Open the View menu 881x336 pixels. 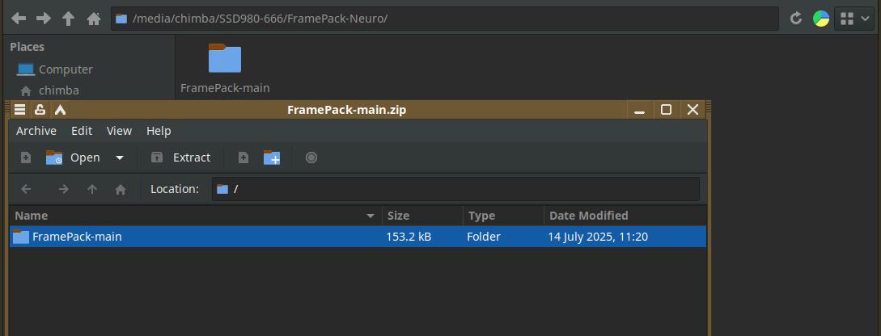[119, 131]
